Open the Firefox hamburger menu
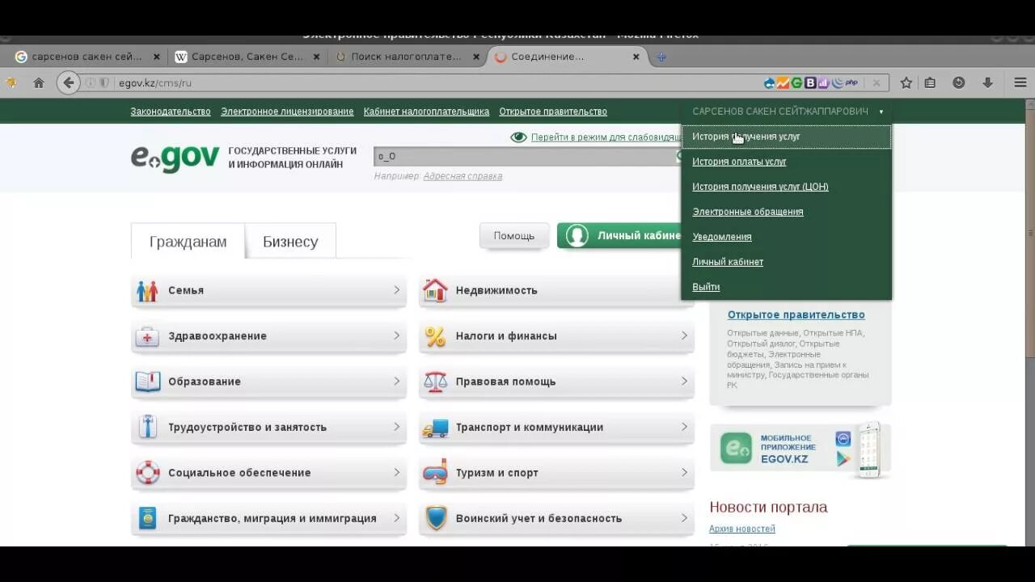The image size is (1035, 582). point(1020,82)
